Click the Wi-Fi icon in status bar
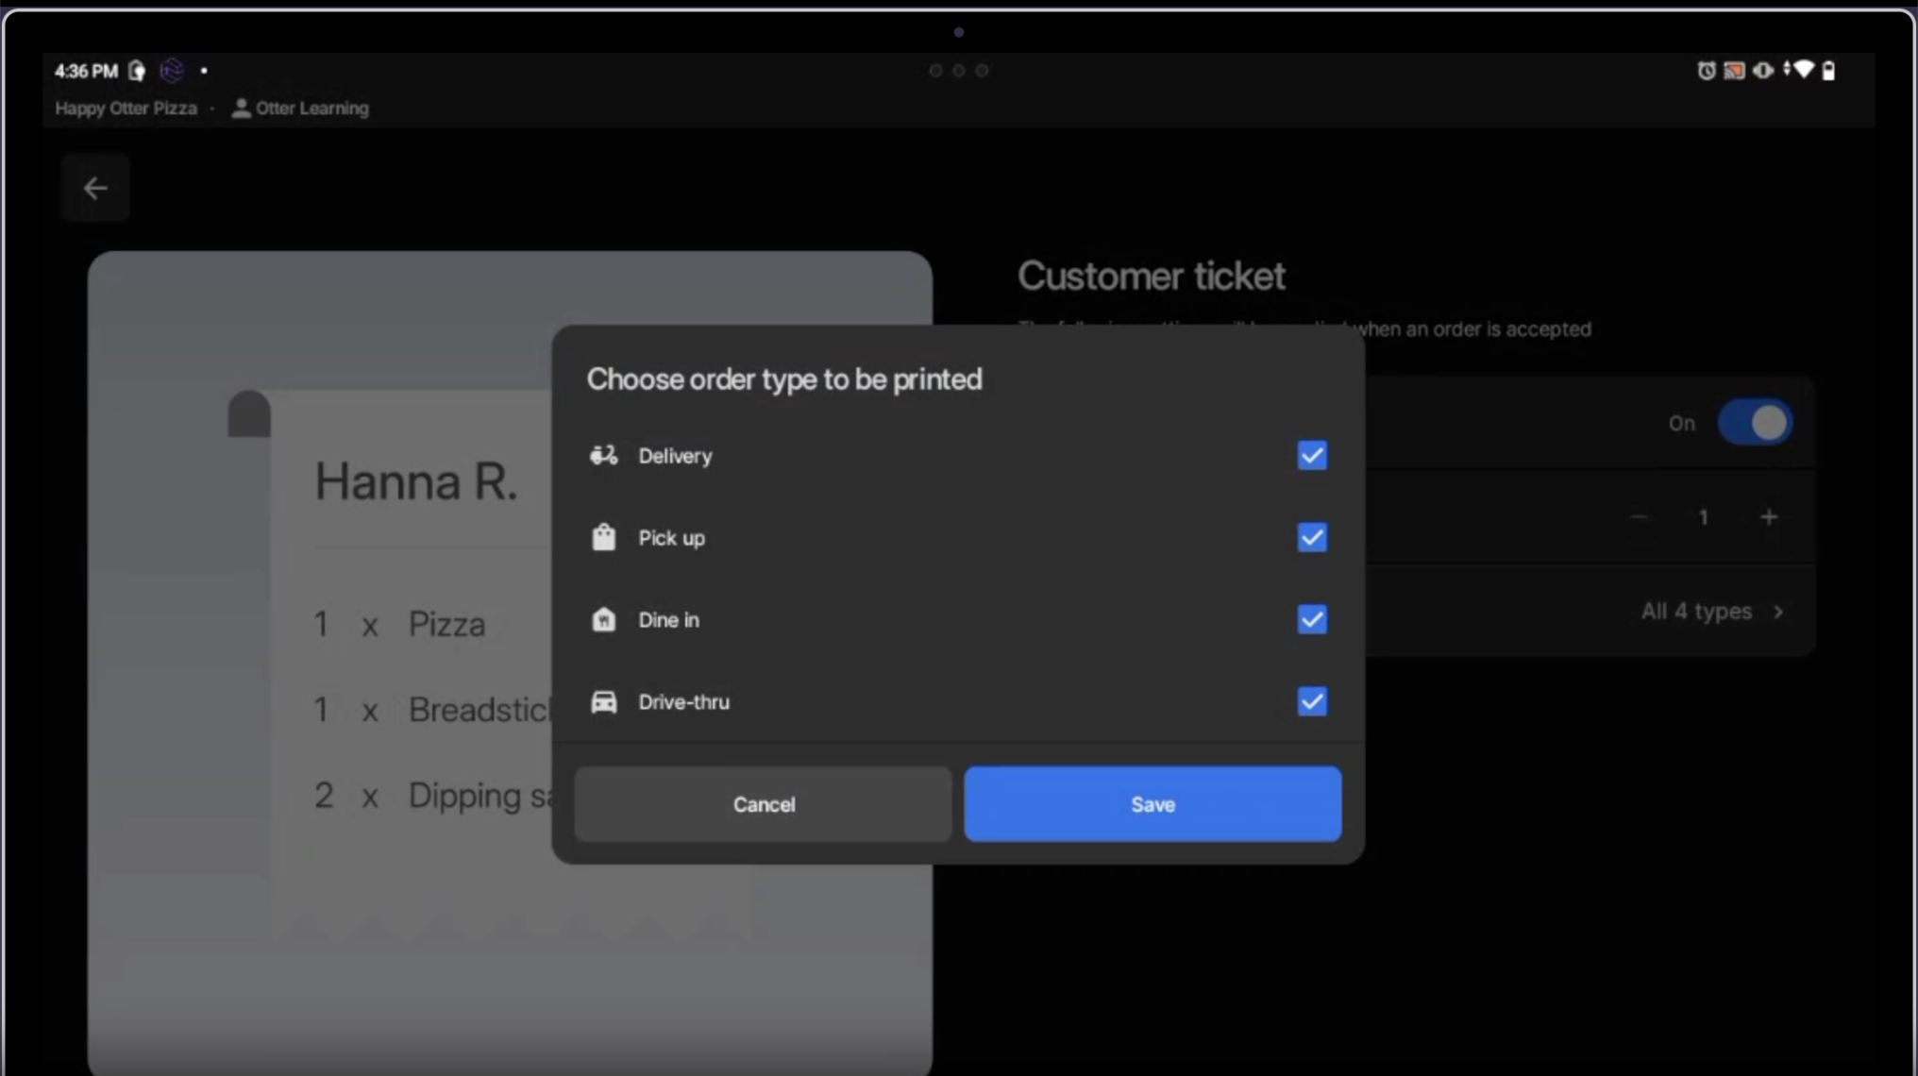Image resolution: width=1918 pixels, height=1076 pixels. pos(1804,70)
